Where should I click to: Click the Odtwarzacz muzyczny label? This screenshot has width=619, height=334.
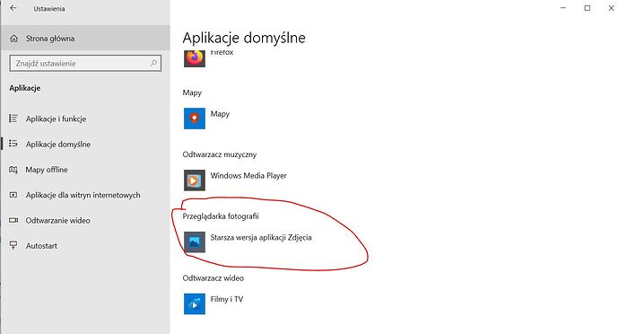point(220,154)
